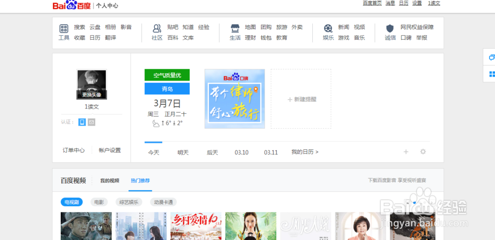
Task: Select the 后天 tab
Action: pyautogui.click(x=212, y=152)
